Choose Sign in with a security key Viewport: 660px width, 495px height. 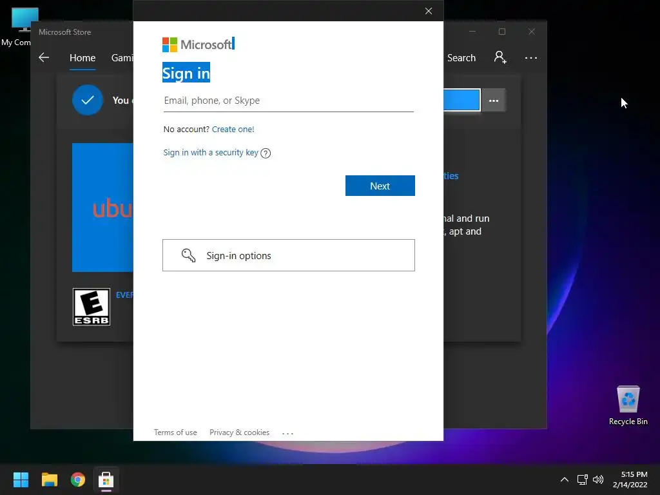point(211,152)
